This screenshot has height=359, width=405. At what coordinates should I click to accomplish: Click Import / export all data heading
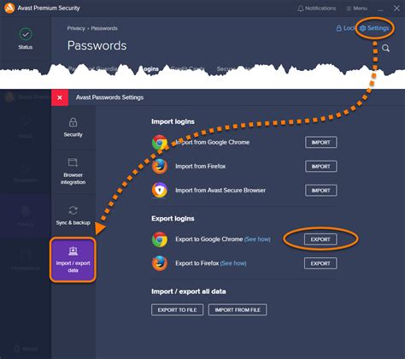click(x=189, y=291)
